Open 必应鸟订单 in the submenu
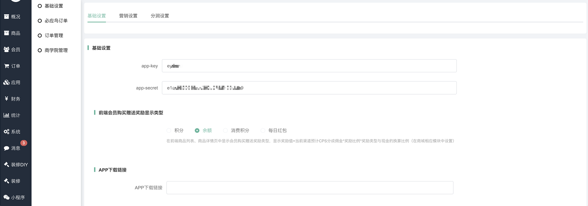588x206 pixels. [56, 21]
